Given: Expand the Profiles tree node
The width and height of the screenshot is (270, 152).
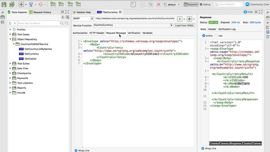Looking at the screenshot, I should click(10, 30).
